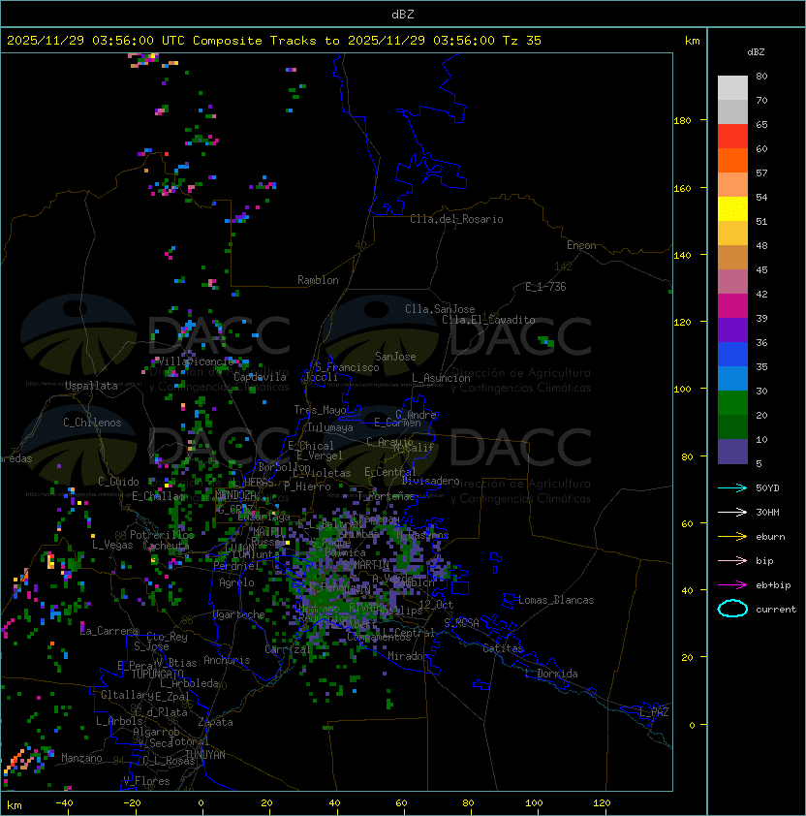This screenshot has height=816, width=806.
Task: Pick the purple 36-39 dBZ swatch
Action: click(x=732, y=330)
